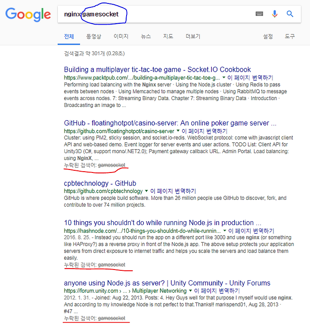Click the magnifying glass search button
The image size is (310, 326).
290,14
